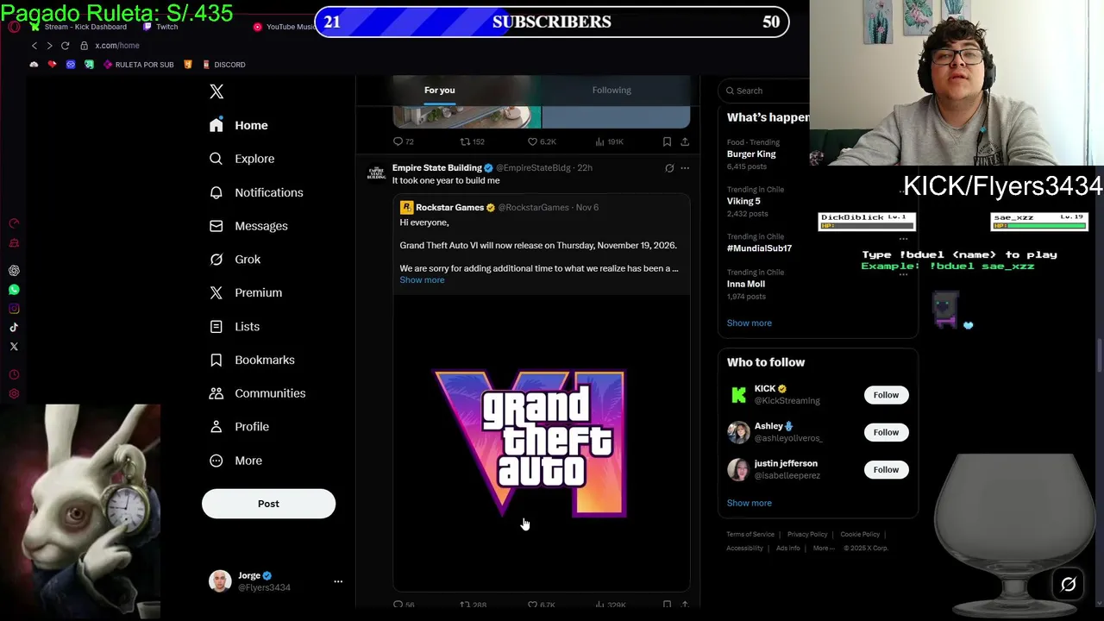Open Messages in X sidebar
The height and width of the screenshot is (621, 1104).
pos(248,226)
